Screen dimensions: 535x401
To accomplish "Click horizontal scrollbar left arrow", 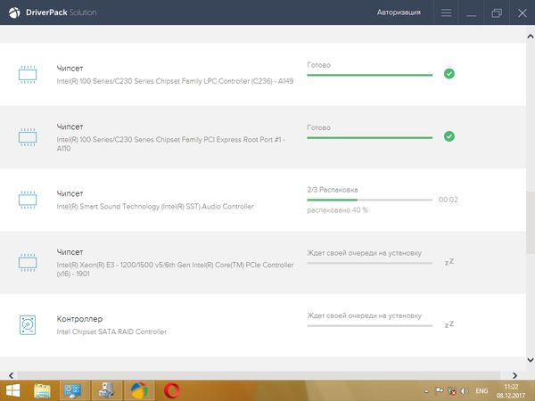I will 12,375.
